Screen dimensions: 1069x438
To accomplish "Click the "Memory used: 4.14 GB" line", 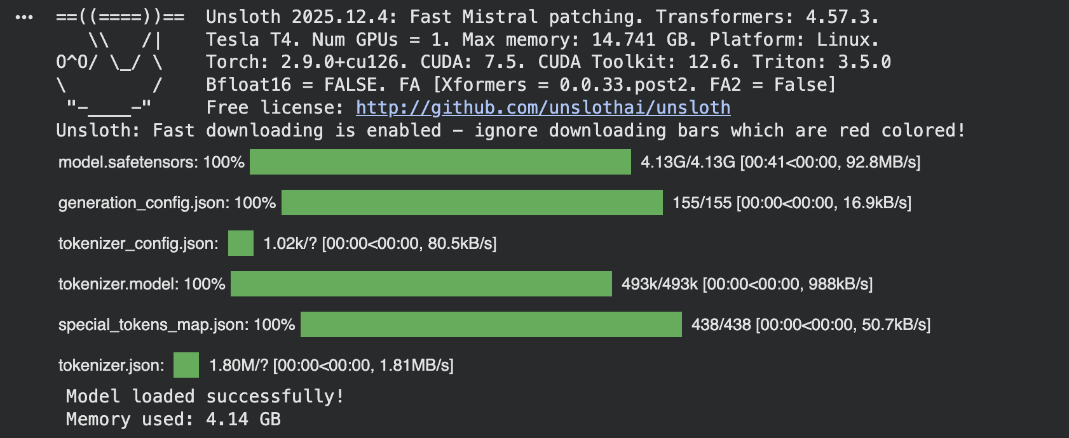I will [x=173, y=420].
